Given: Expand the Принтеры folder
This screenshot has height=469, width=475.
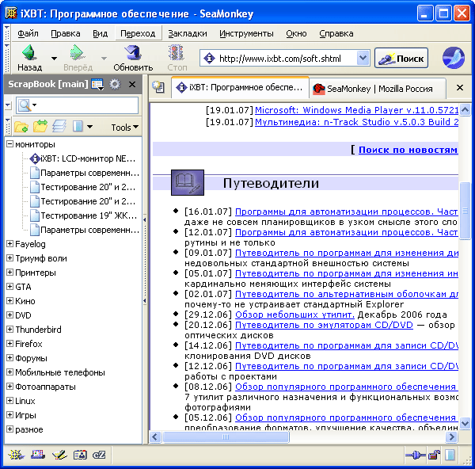Looking at the screenshot, I should (9, 273).
